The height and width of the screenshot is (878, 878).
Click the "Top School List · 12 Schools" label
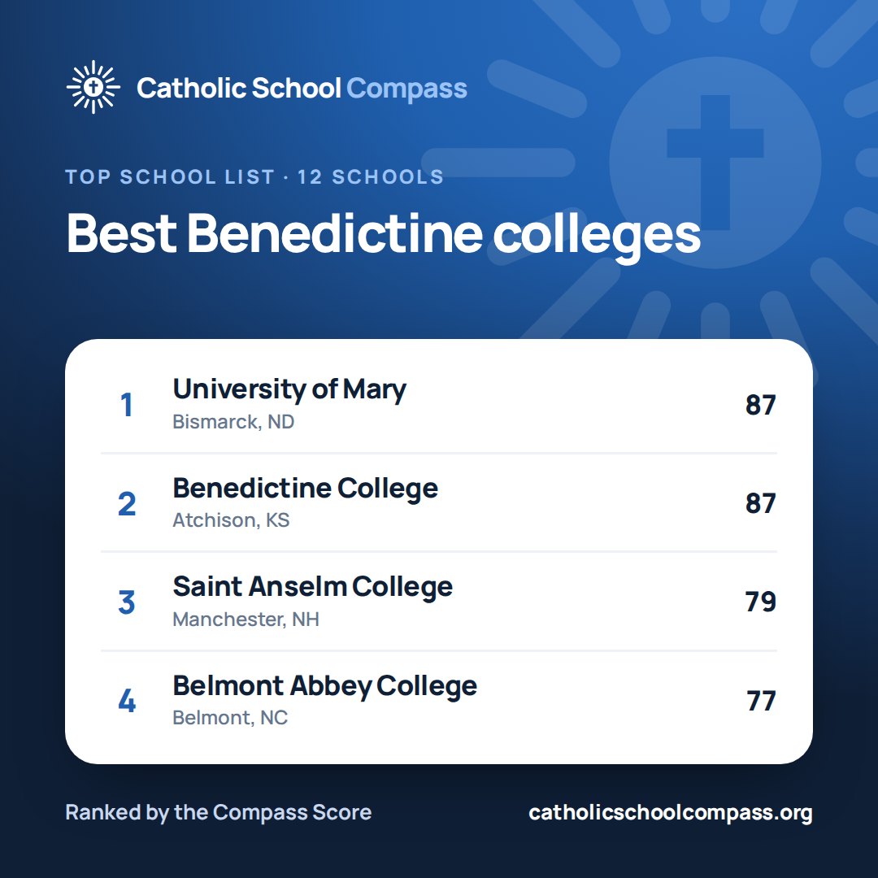[254, 177]
